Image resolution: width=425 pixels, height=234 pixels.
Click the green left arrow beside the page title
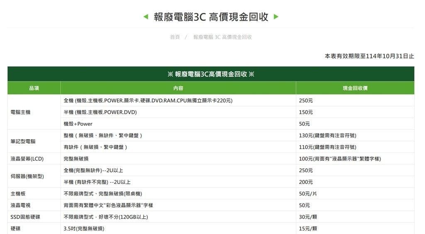(x=145, y=17)
